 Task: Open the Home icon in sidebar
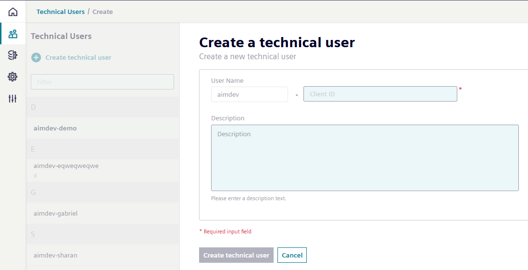tap(13, 12)
